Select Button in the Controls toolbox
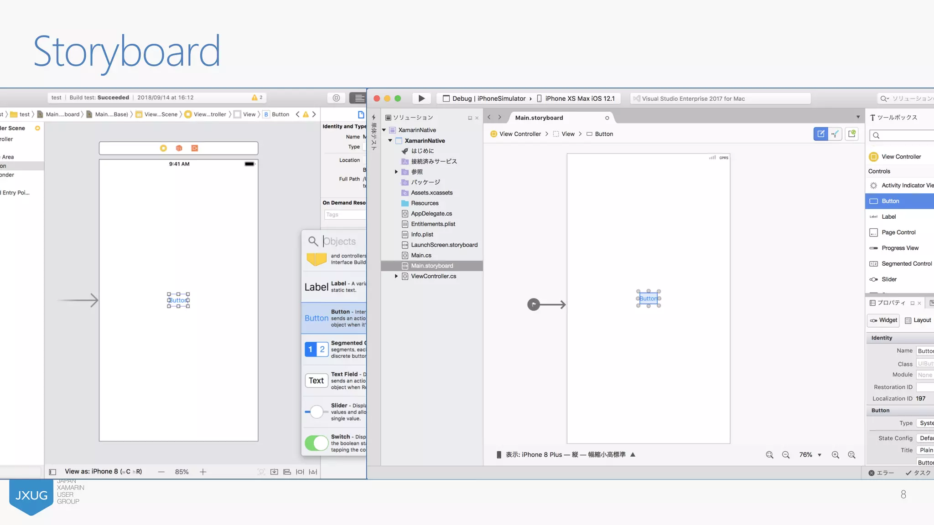 [890, 201]
